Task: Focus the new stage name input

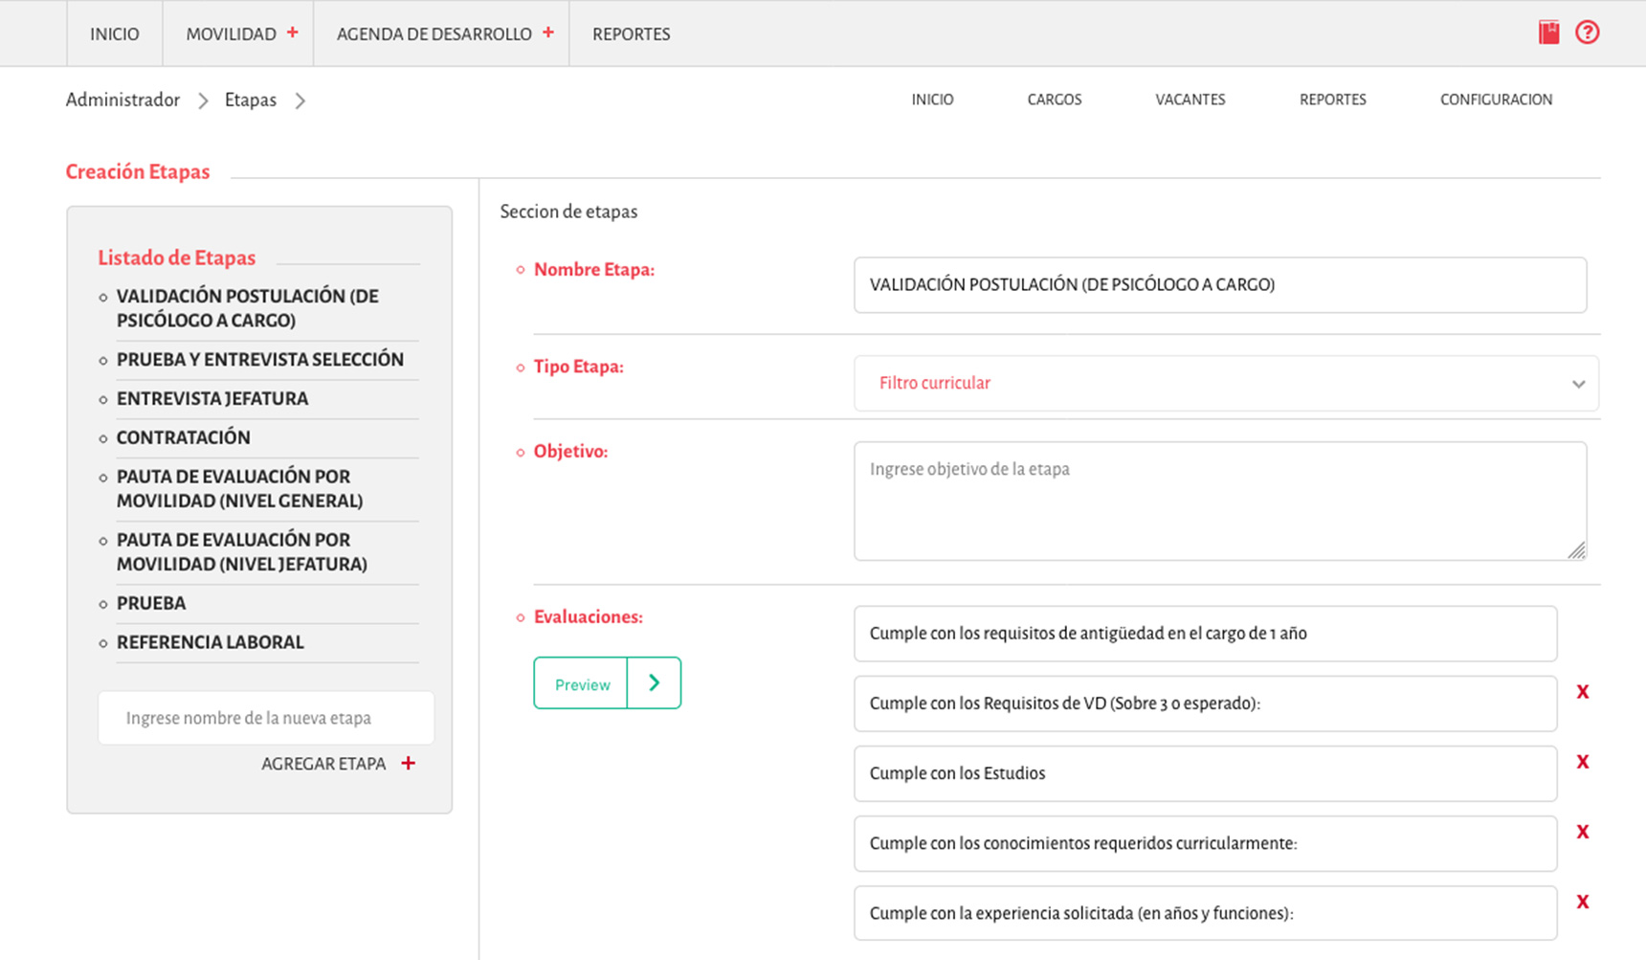Action: click(x=266, y=718)
